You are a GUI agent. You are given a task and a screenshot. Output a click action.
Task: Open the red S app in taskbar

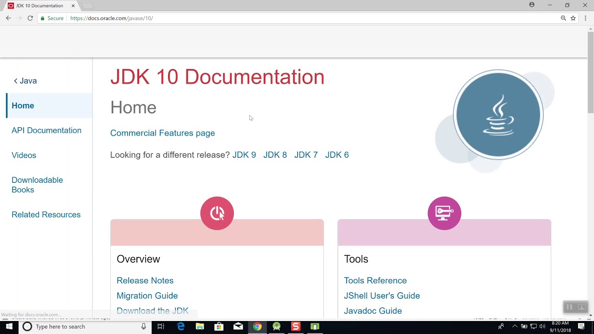pos(296,327)
